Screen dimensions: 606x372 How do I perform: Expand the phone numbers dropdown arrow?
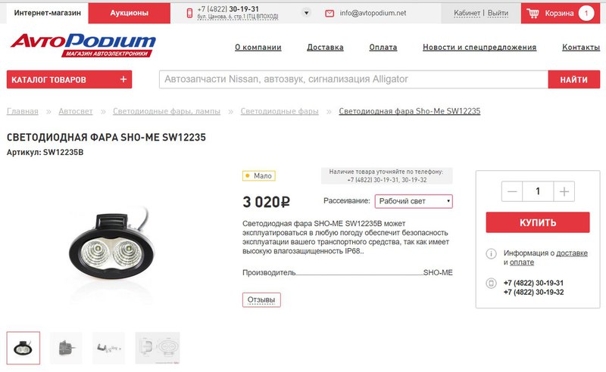tap(306, 13)
